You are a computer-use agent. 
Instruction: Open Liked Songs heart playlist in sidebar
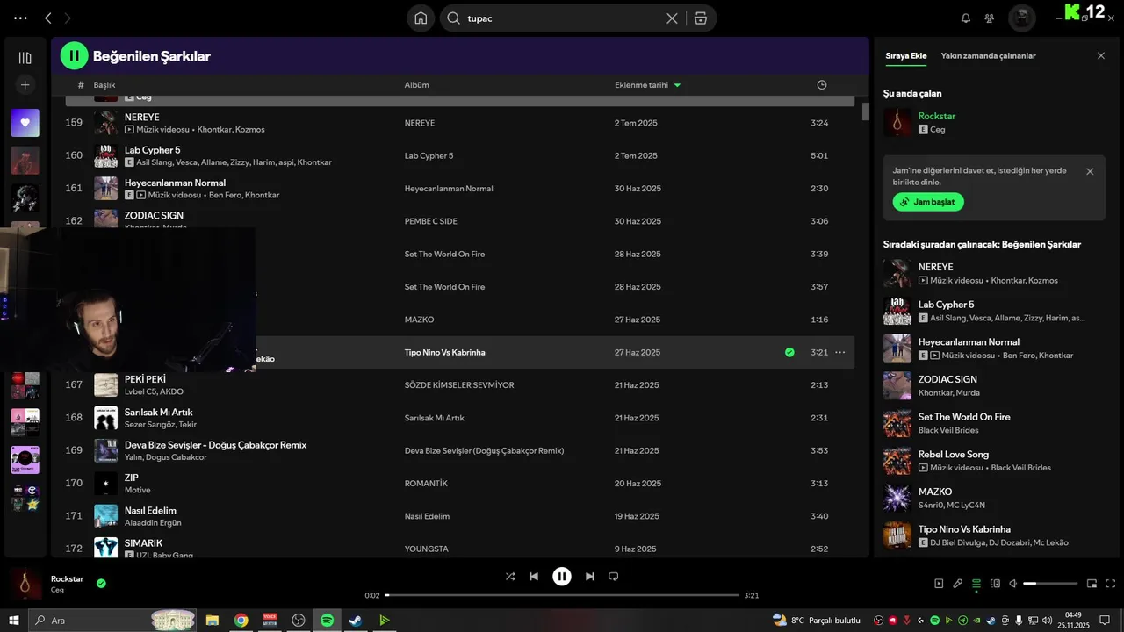(x=25, y=123)
